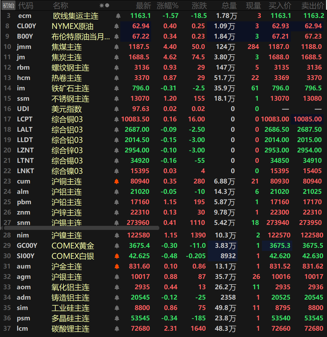Click the gray dot icon in the header

click(107, 5)
